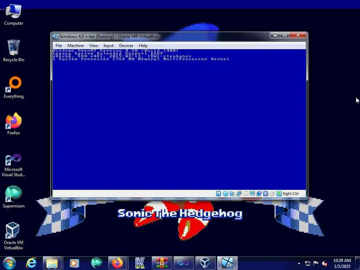Click the '1 System Processor [768 MB Memory]' line
360x270 pixels.
point(141,59)
